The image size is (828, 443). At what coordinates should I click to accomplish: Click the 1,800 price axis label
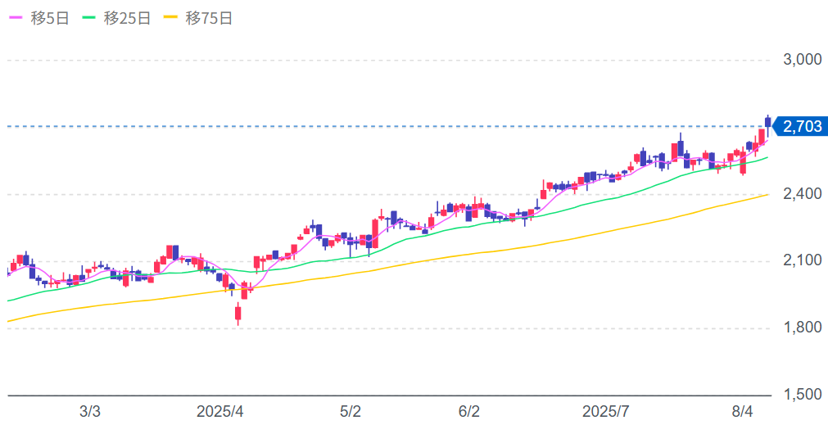[x=800, y=328]
